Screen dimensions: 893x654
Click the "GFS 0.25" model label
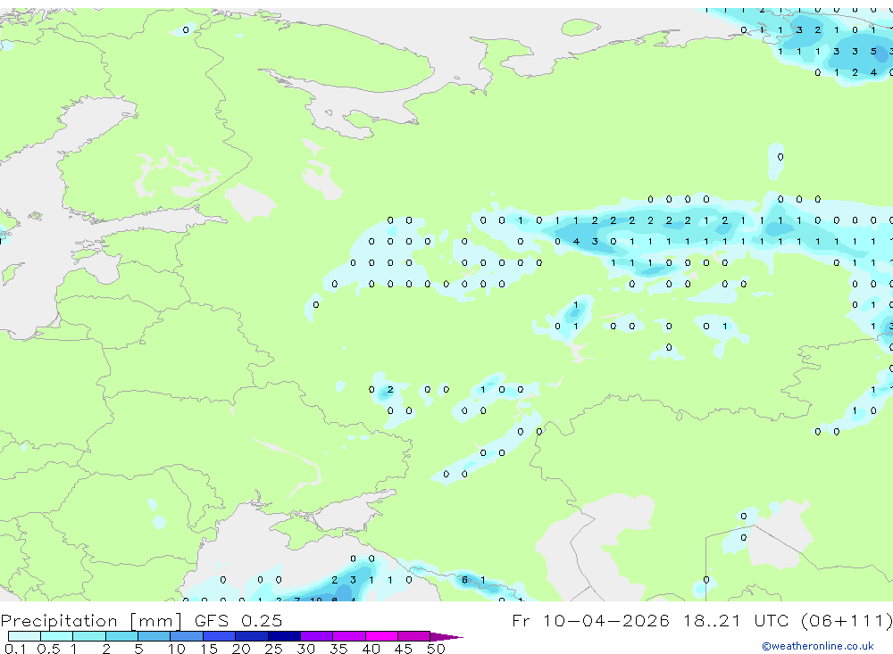[238, 620]
